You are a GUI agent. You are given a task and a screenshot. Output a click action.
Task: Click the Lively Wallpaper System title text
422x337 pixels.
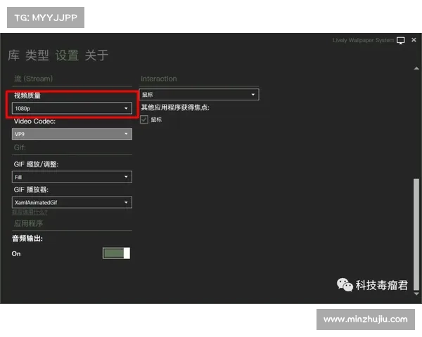click(x=363, y=41)
